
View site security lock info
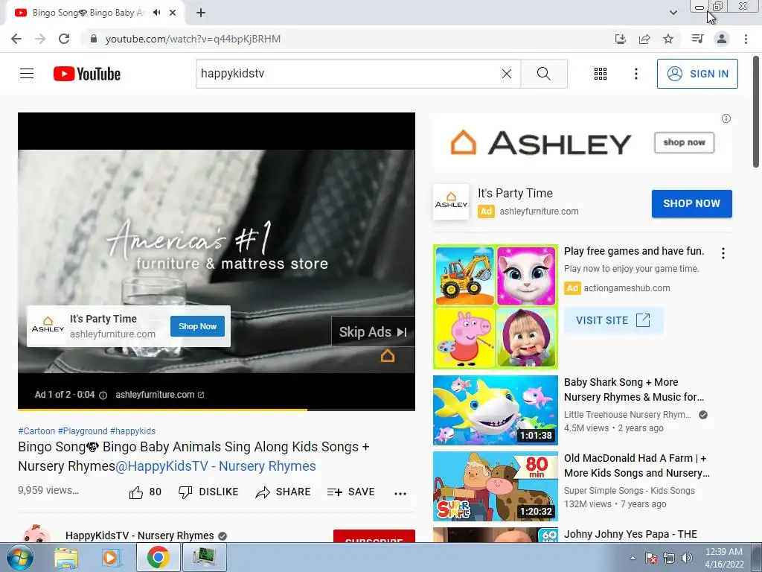click(x=95, y=39)
